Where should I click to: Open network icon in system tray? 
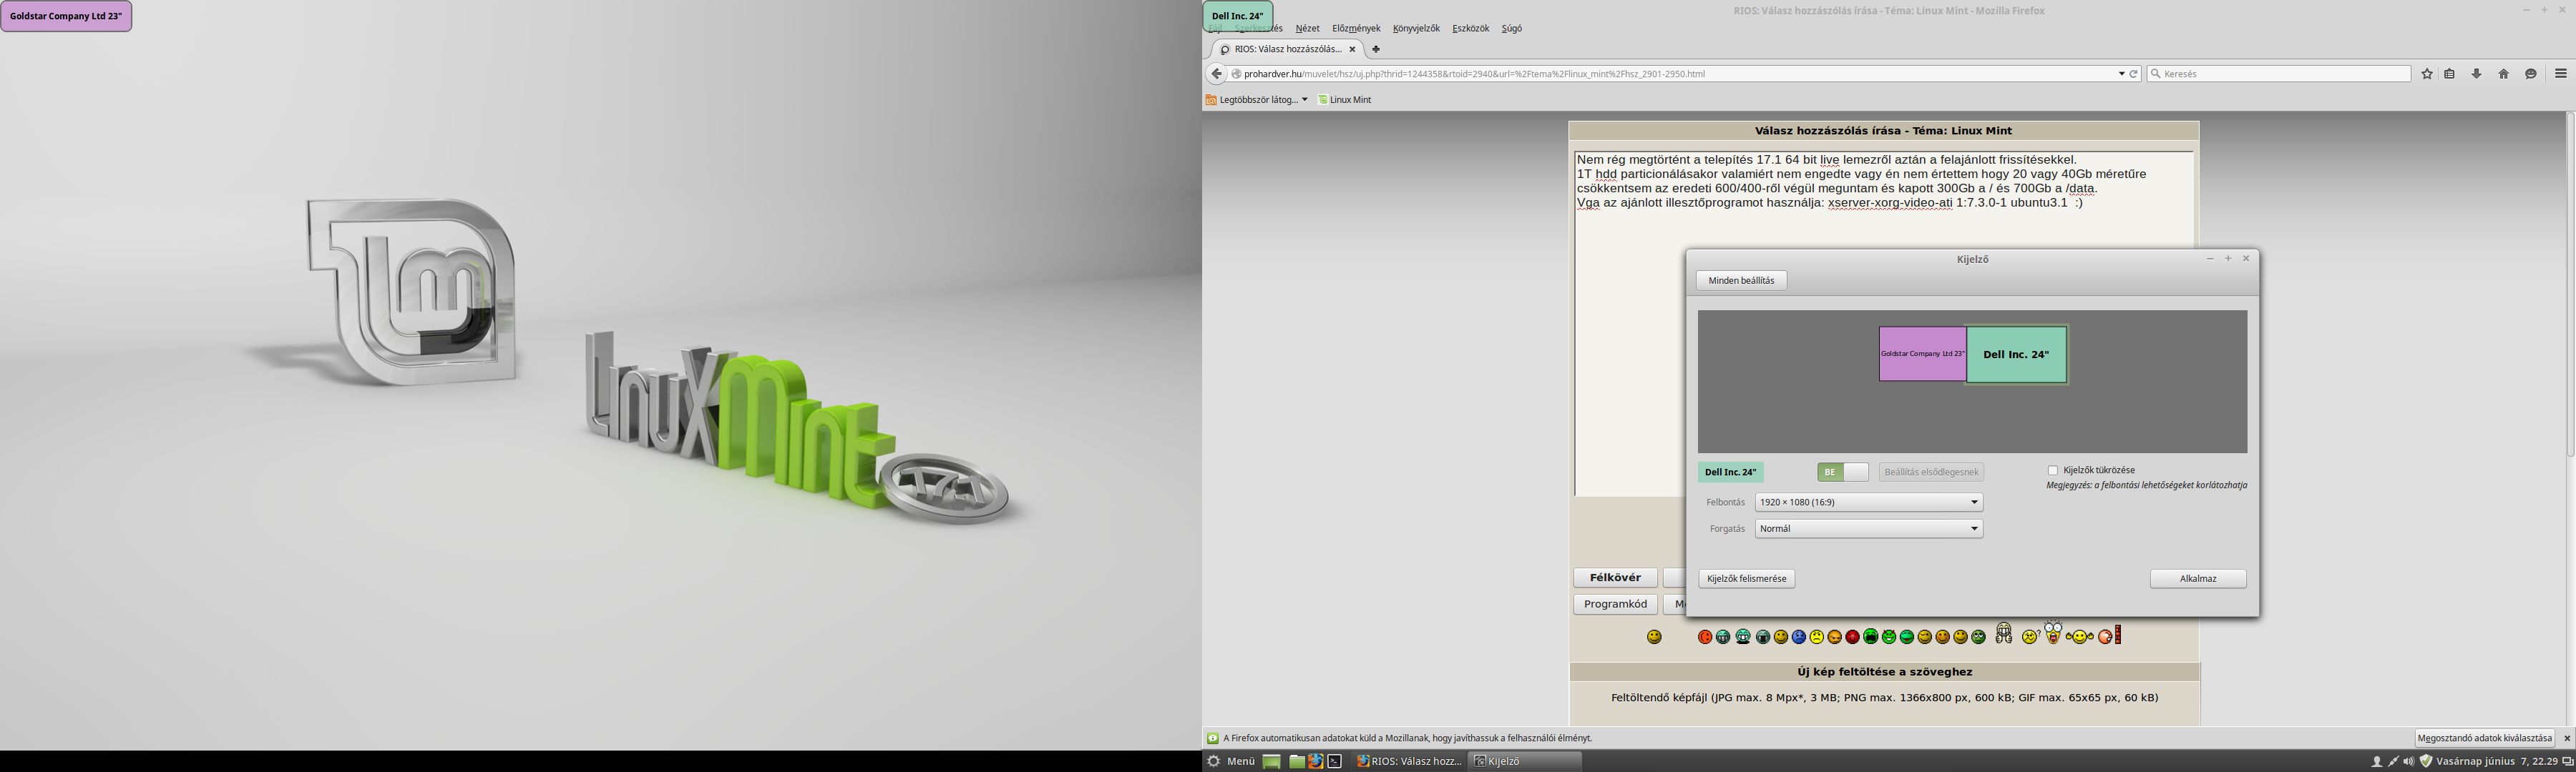pyautogui.click(x=2393, y=761)
